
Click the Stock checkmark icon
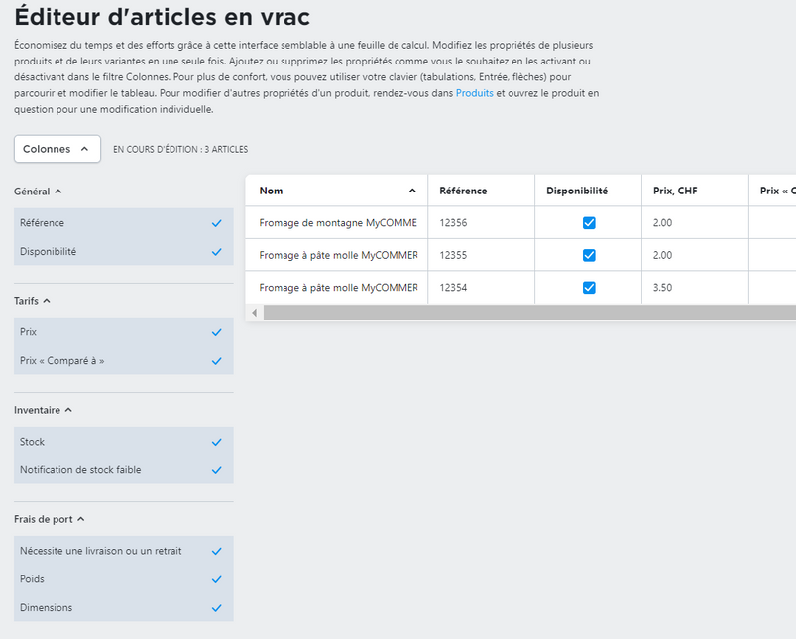[217, 442]
